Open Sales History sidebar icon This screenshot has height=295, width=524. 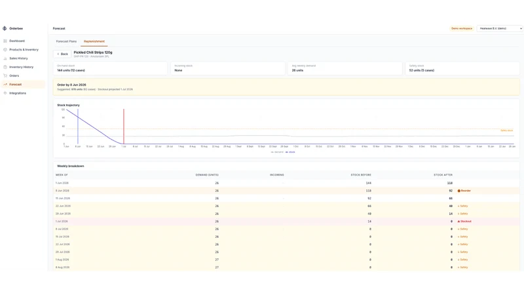coord(5,58)
